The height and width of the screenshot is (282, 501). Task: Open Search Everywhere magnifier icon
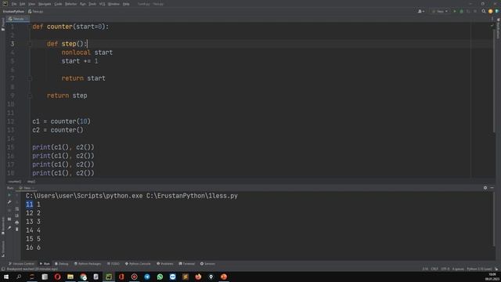484,11
